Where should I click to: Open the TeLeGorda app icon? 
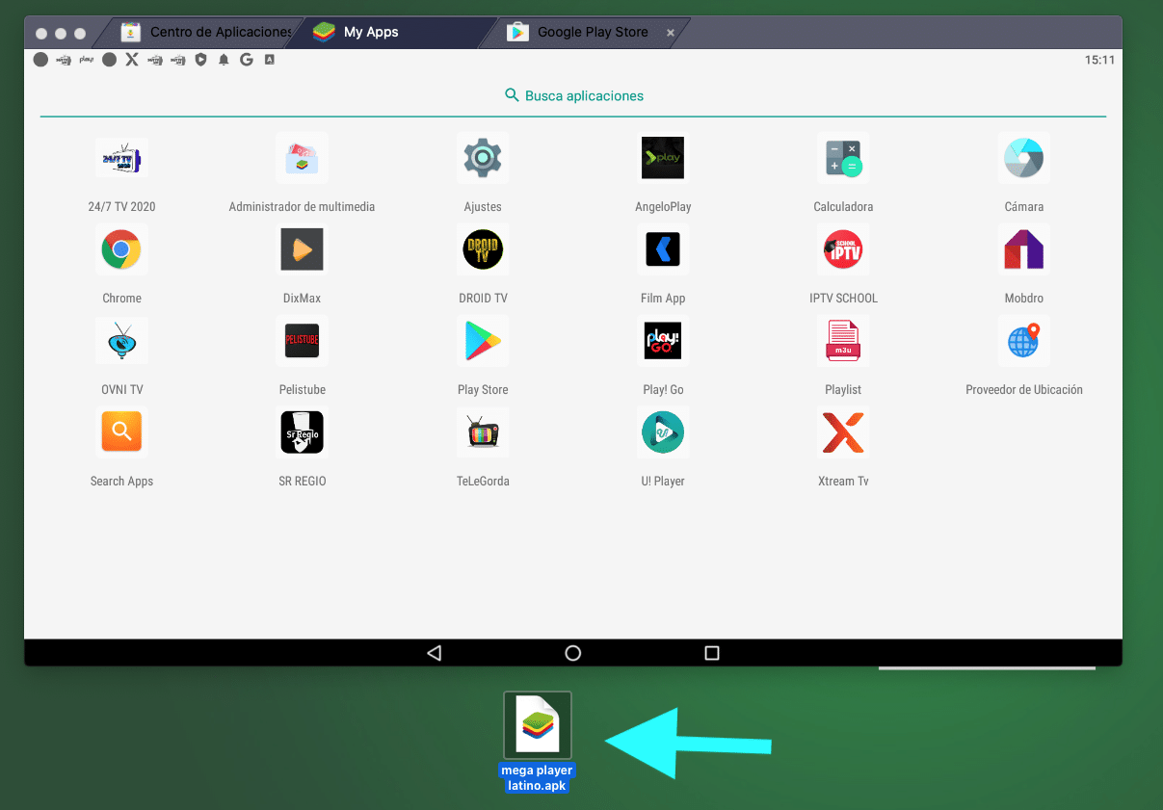tap(482, 432)
